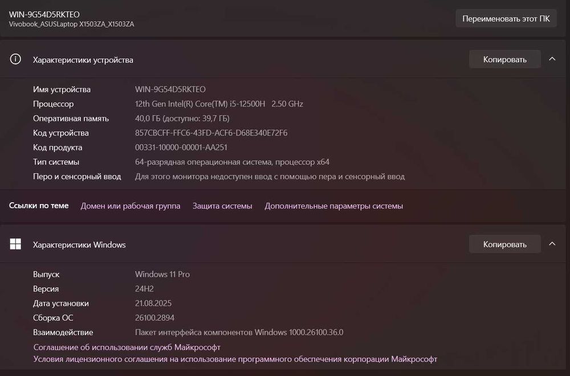Screen dimensions: 570x376
Task: Click the Код продукта label
Action: [58, 147]
